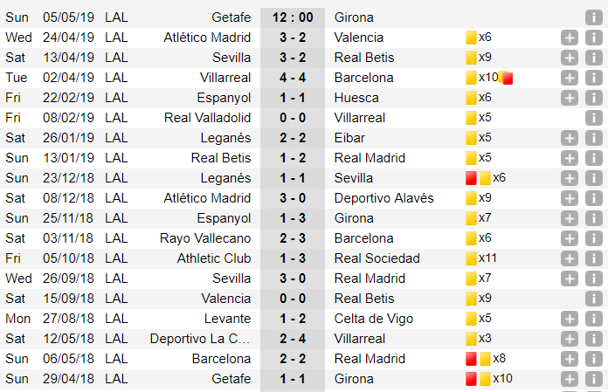Screen dimensions: 608x392
Task: Expand the Sevilla vs Real Betis row
Action: (570, 58)
